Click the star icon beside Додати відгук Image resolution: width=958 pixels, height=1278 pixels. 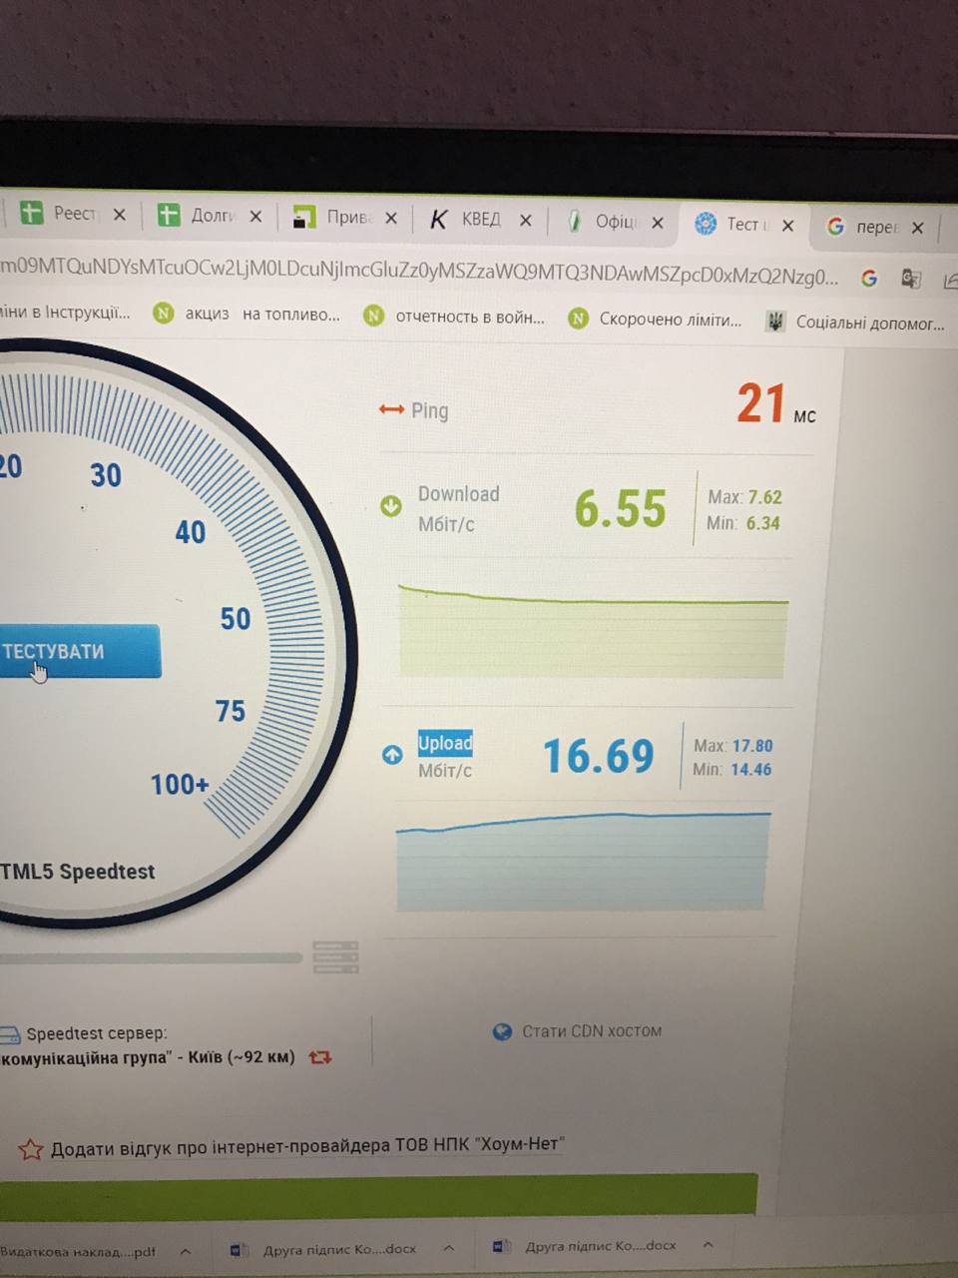30,1149
